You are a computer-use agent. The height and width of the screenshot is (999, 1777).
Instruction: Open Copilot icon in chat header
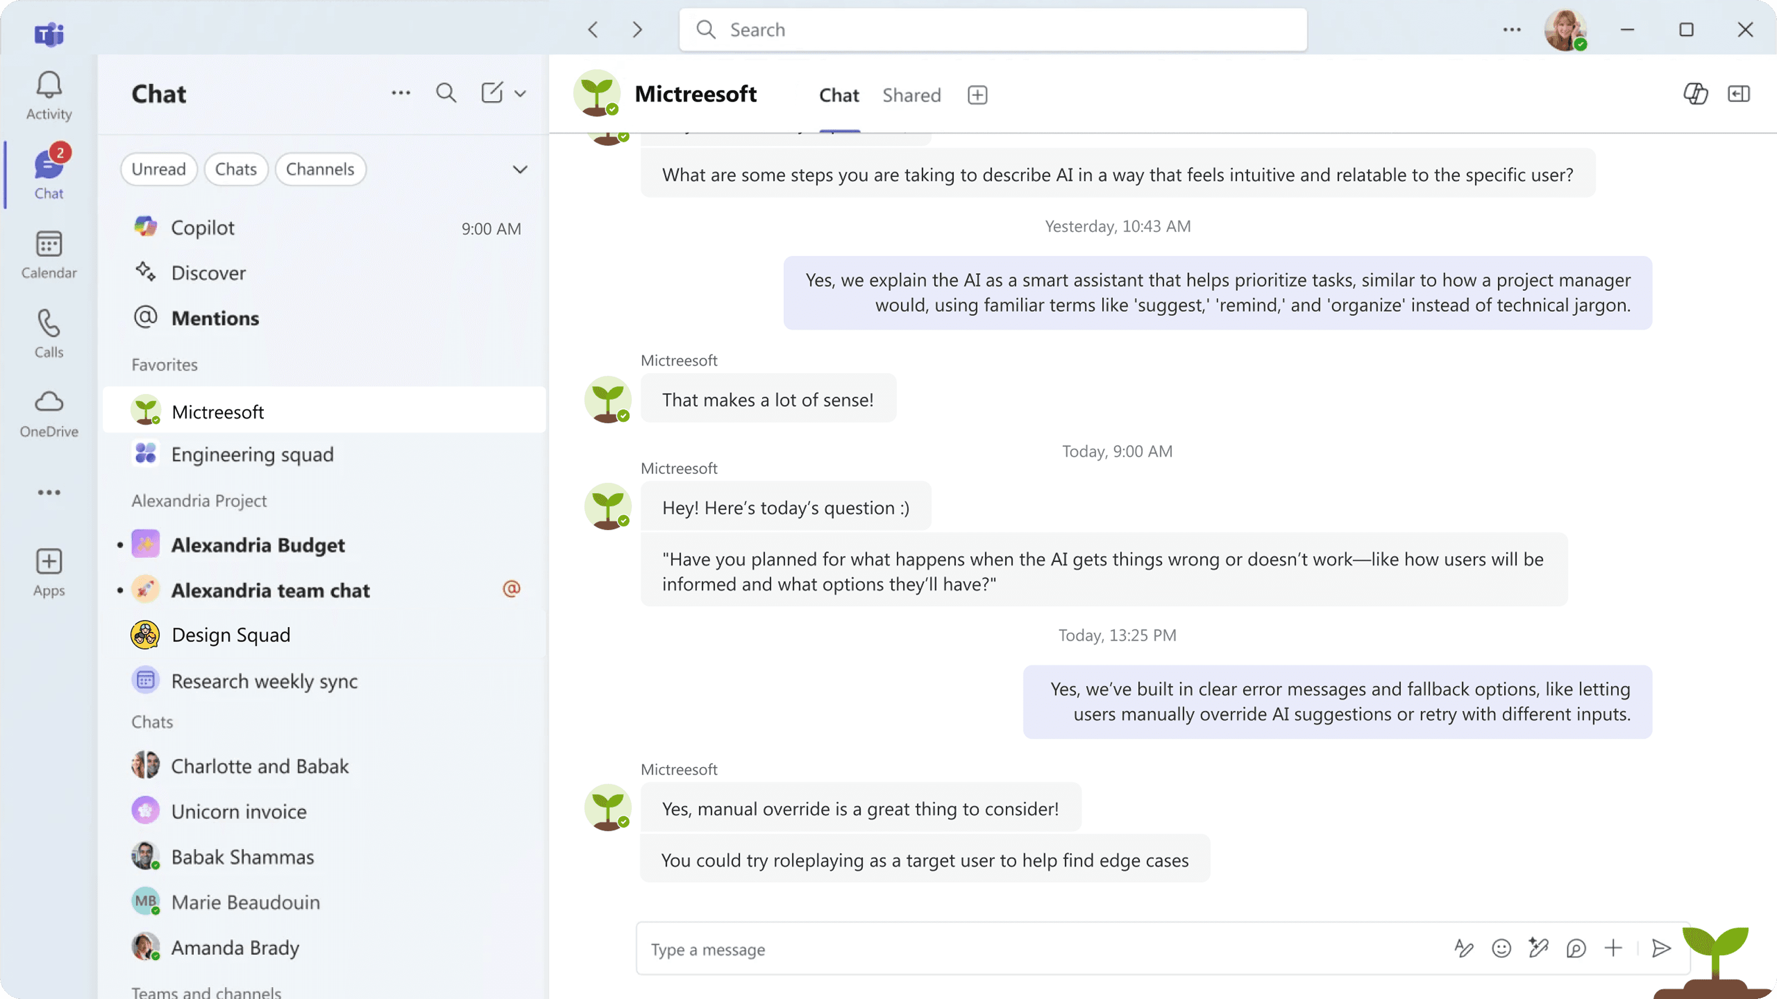tap(1695, 94)
